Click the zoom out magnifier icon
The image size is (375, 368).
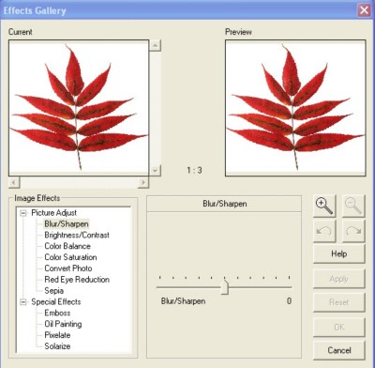[353, 206]
